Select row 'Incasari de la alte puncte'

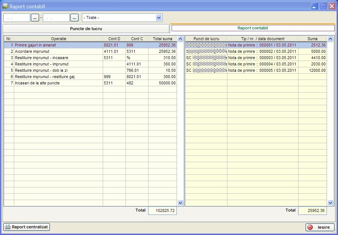pyautogui.click(x=90, y=83)
